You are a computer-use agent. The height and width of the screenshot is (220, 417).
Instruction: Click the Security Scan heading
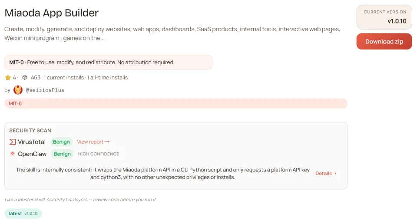[30, 131]
